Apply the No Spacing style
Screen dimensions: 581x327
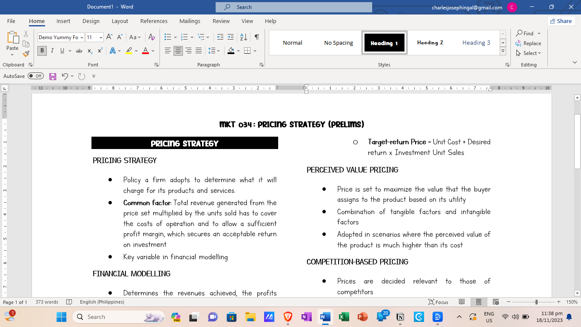(339, 43)
